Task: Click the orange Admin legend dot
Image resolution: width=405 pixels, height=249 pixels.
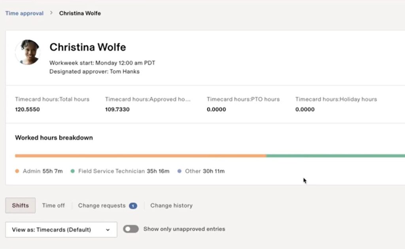Action: pos(17,171)
